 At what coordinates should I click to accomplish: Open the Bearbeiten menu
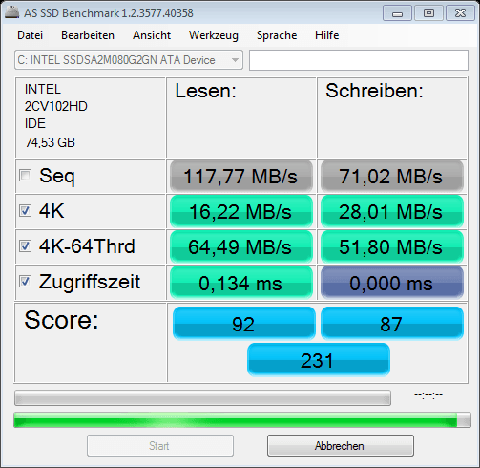(x=88, y=35)
